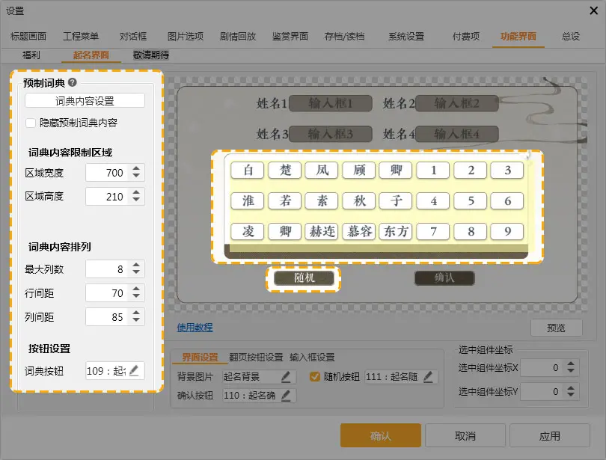Increase 选中组件坐标X with up arrow
Screen dimensions: 606x460
coord(572,364)
